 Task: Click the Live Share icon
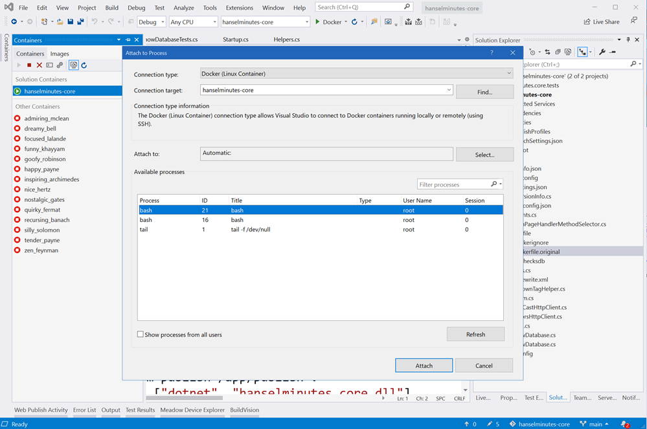coord(587,22)
